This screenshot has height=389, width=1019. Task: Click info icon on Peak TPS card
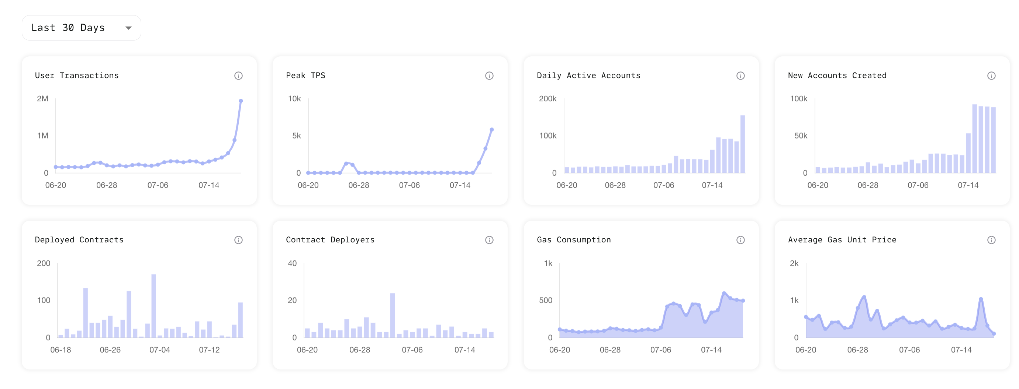(489, 76)
